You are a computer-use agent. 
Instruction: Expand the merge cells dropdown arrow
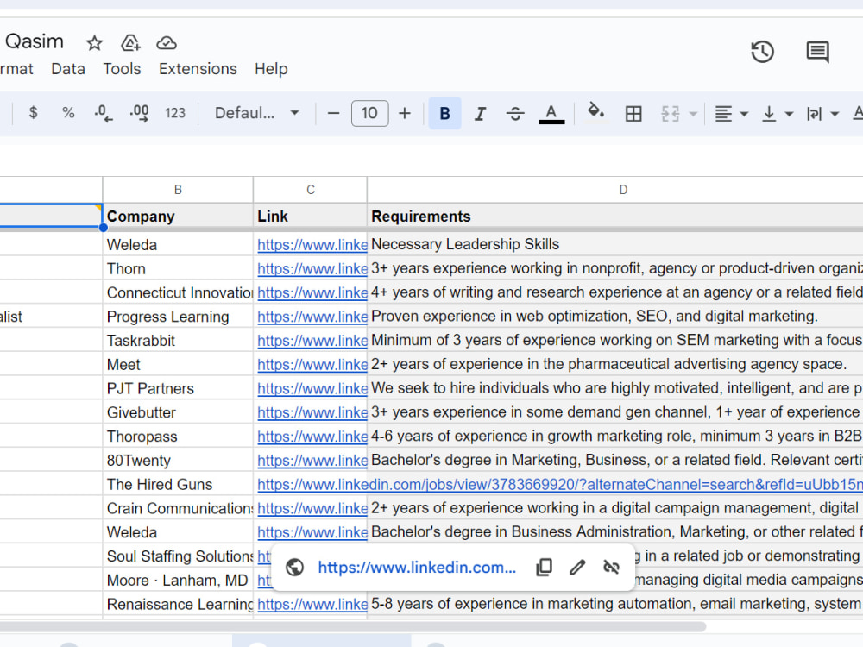(693, 114)
